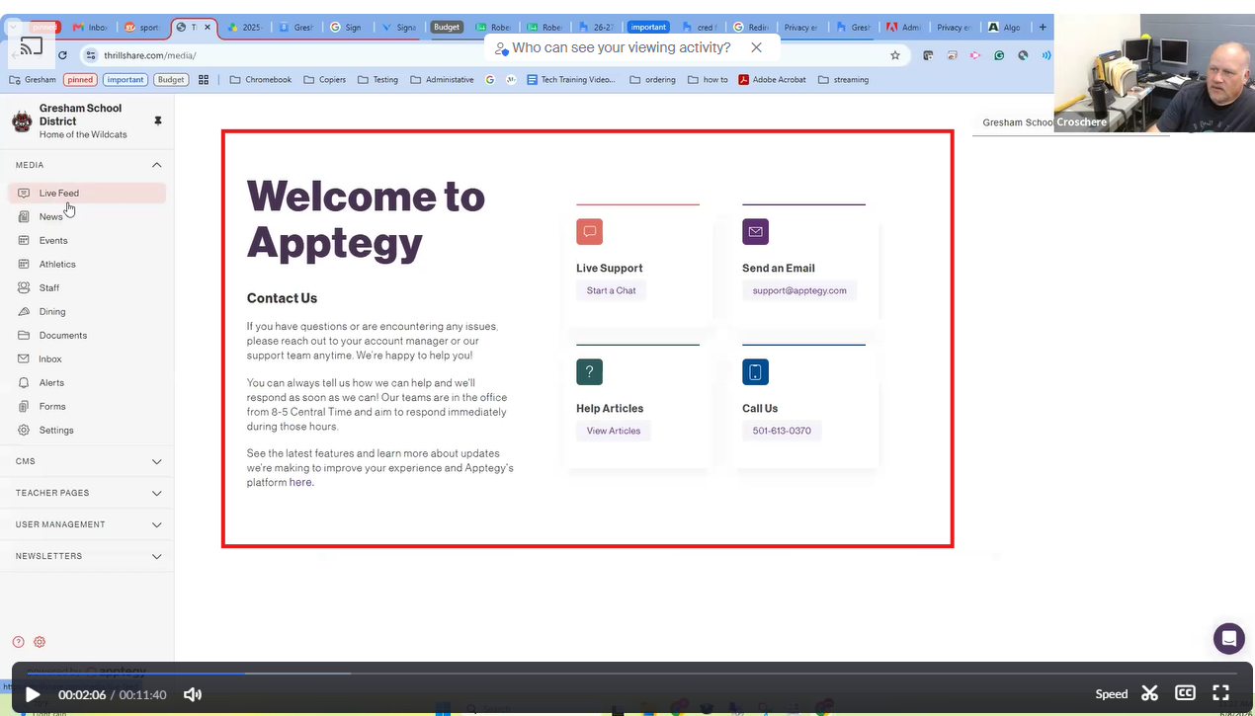Screen dimensions: 1255x716
Task: Collapse the MEDIA section chevron
Action: [156, 165]
